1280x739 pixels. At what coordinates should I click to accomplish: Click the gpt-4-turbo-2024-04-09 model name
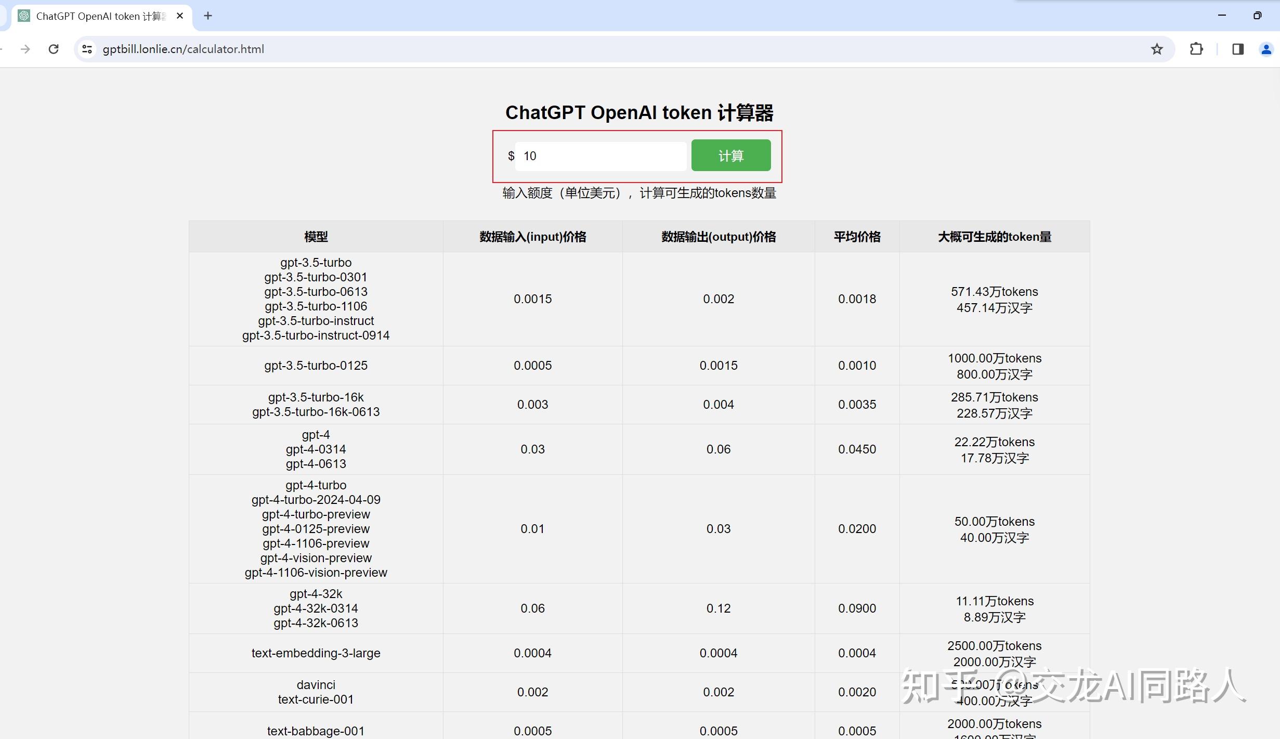(316, 500)
